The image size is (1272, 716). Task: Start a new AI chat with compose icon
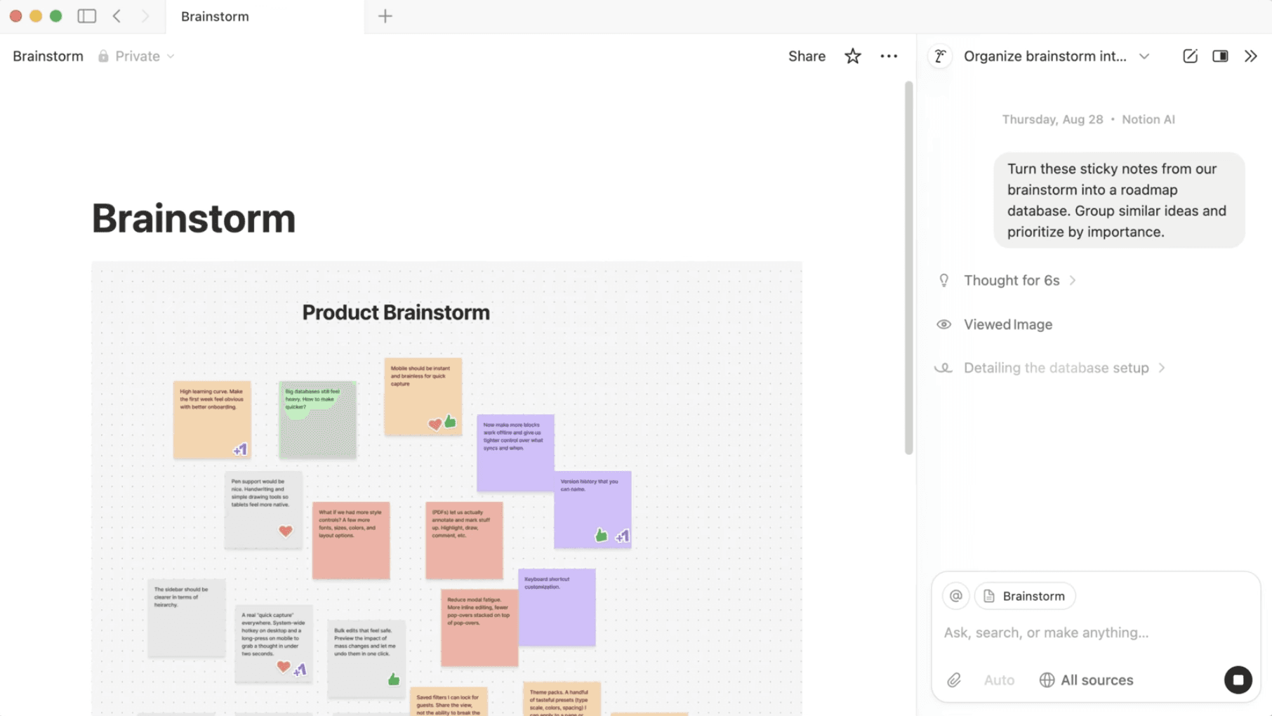point(1190,56)
